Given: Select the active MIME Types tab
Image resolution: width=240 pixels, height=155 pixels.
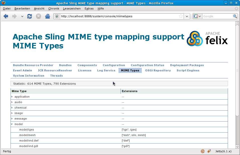Looking at the screenshot, I should click(130, 70).
